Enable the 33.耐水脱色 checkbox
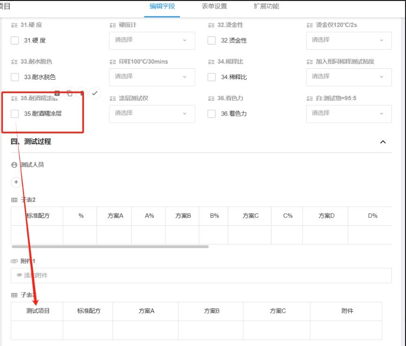 pyautogui.click(x=15, y=77)
